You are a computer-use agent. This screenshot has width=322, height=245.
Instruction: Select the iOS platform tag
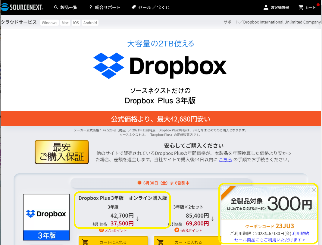(76, 23)
